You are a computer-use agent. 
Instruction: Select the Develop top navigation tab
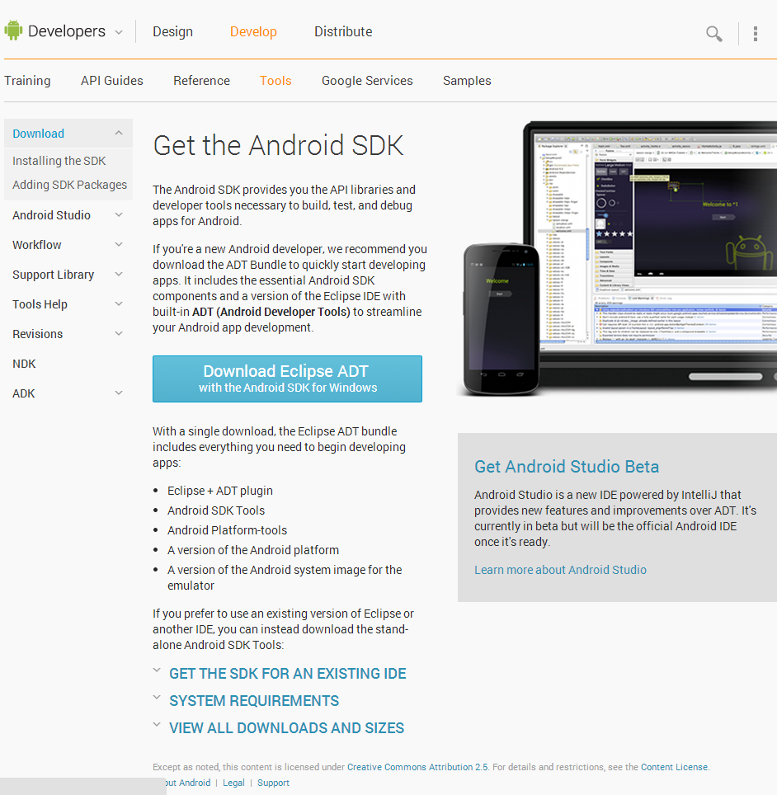253,31
